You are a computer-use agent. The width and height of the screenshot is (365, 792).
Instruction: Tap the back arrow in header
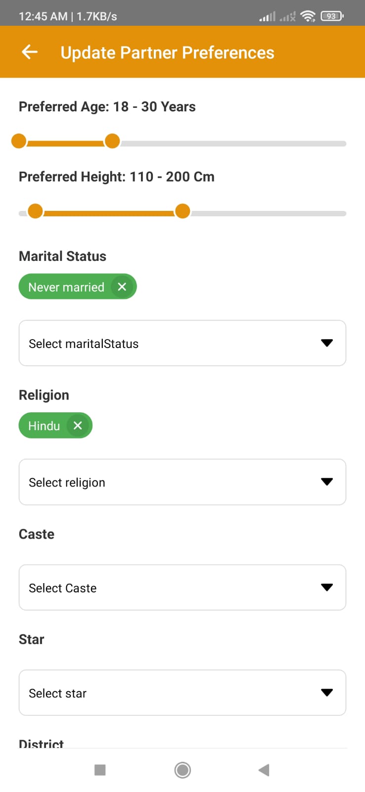tap(30, 52)
